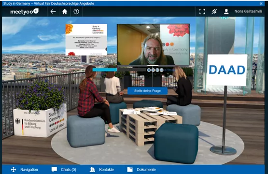Open the Navigation menu
This screenshot has height=174, width=268.
pos(24,170)
